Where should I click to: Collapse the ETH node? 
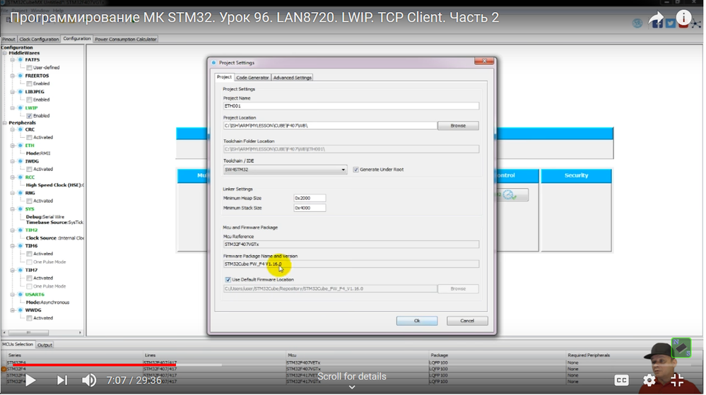pyautogui.click(x=13, y=146)
